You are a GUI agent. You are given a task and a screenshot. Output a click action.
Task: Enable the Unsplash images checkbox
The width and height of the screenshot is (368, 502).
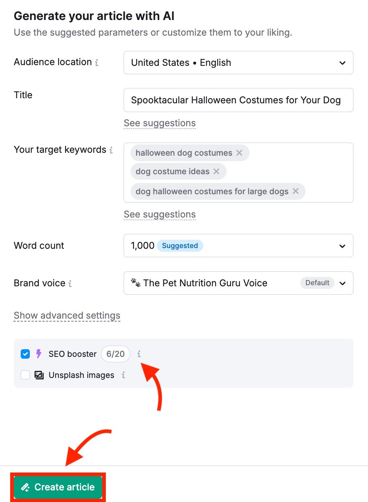pos(25,375)
